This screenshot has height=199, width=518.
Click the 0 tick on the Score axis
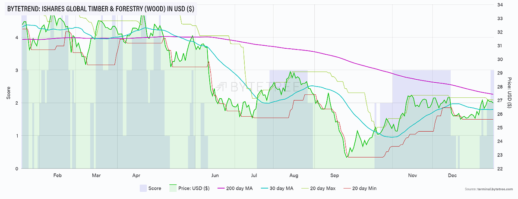pyautogui.click(x=17, y=168)
